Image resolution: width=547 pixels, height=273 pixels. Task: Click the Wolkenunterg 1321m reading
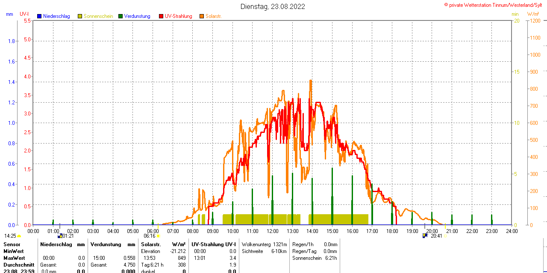264,244
